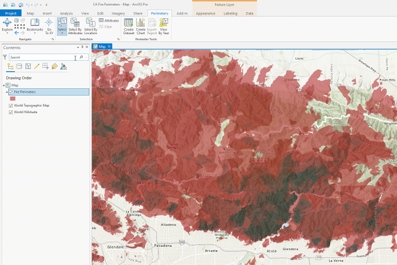The height and width of the screenshot is (265, 397).
Task: Click Fire Perimeters red symbol swatch
Action: (x=12, y=98)
